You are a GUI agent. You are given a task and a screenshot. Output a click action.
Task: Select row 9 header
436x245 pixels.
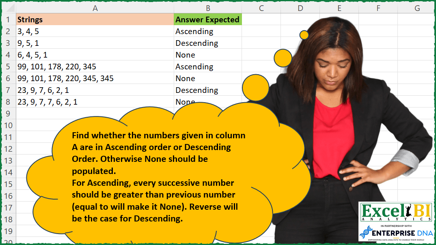(x=8, y=114)
